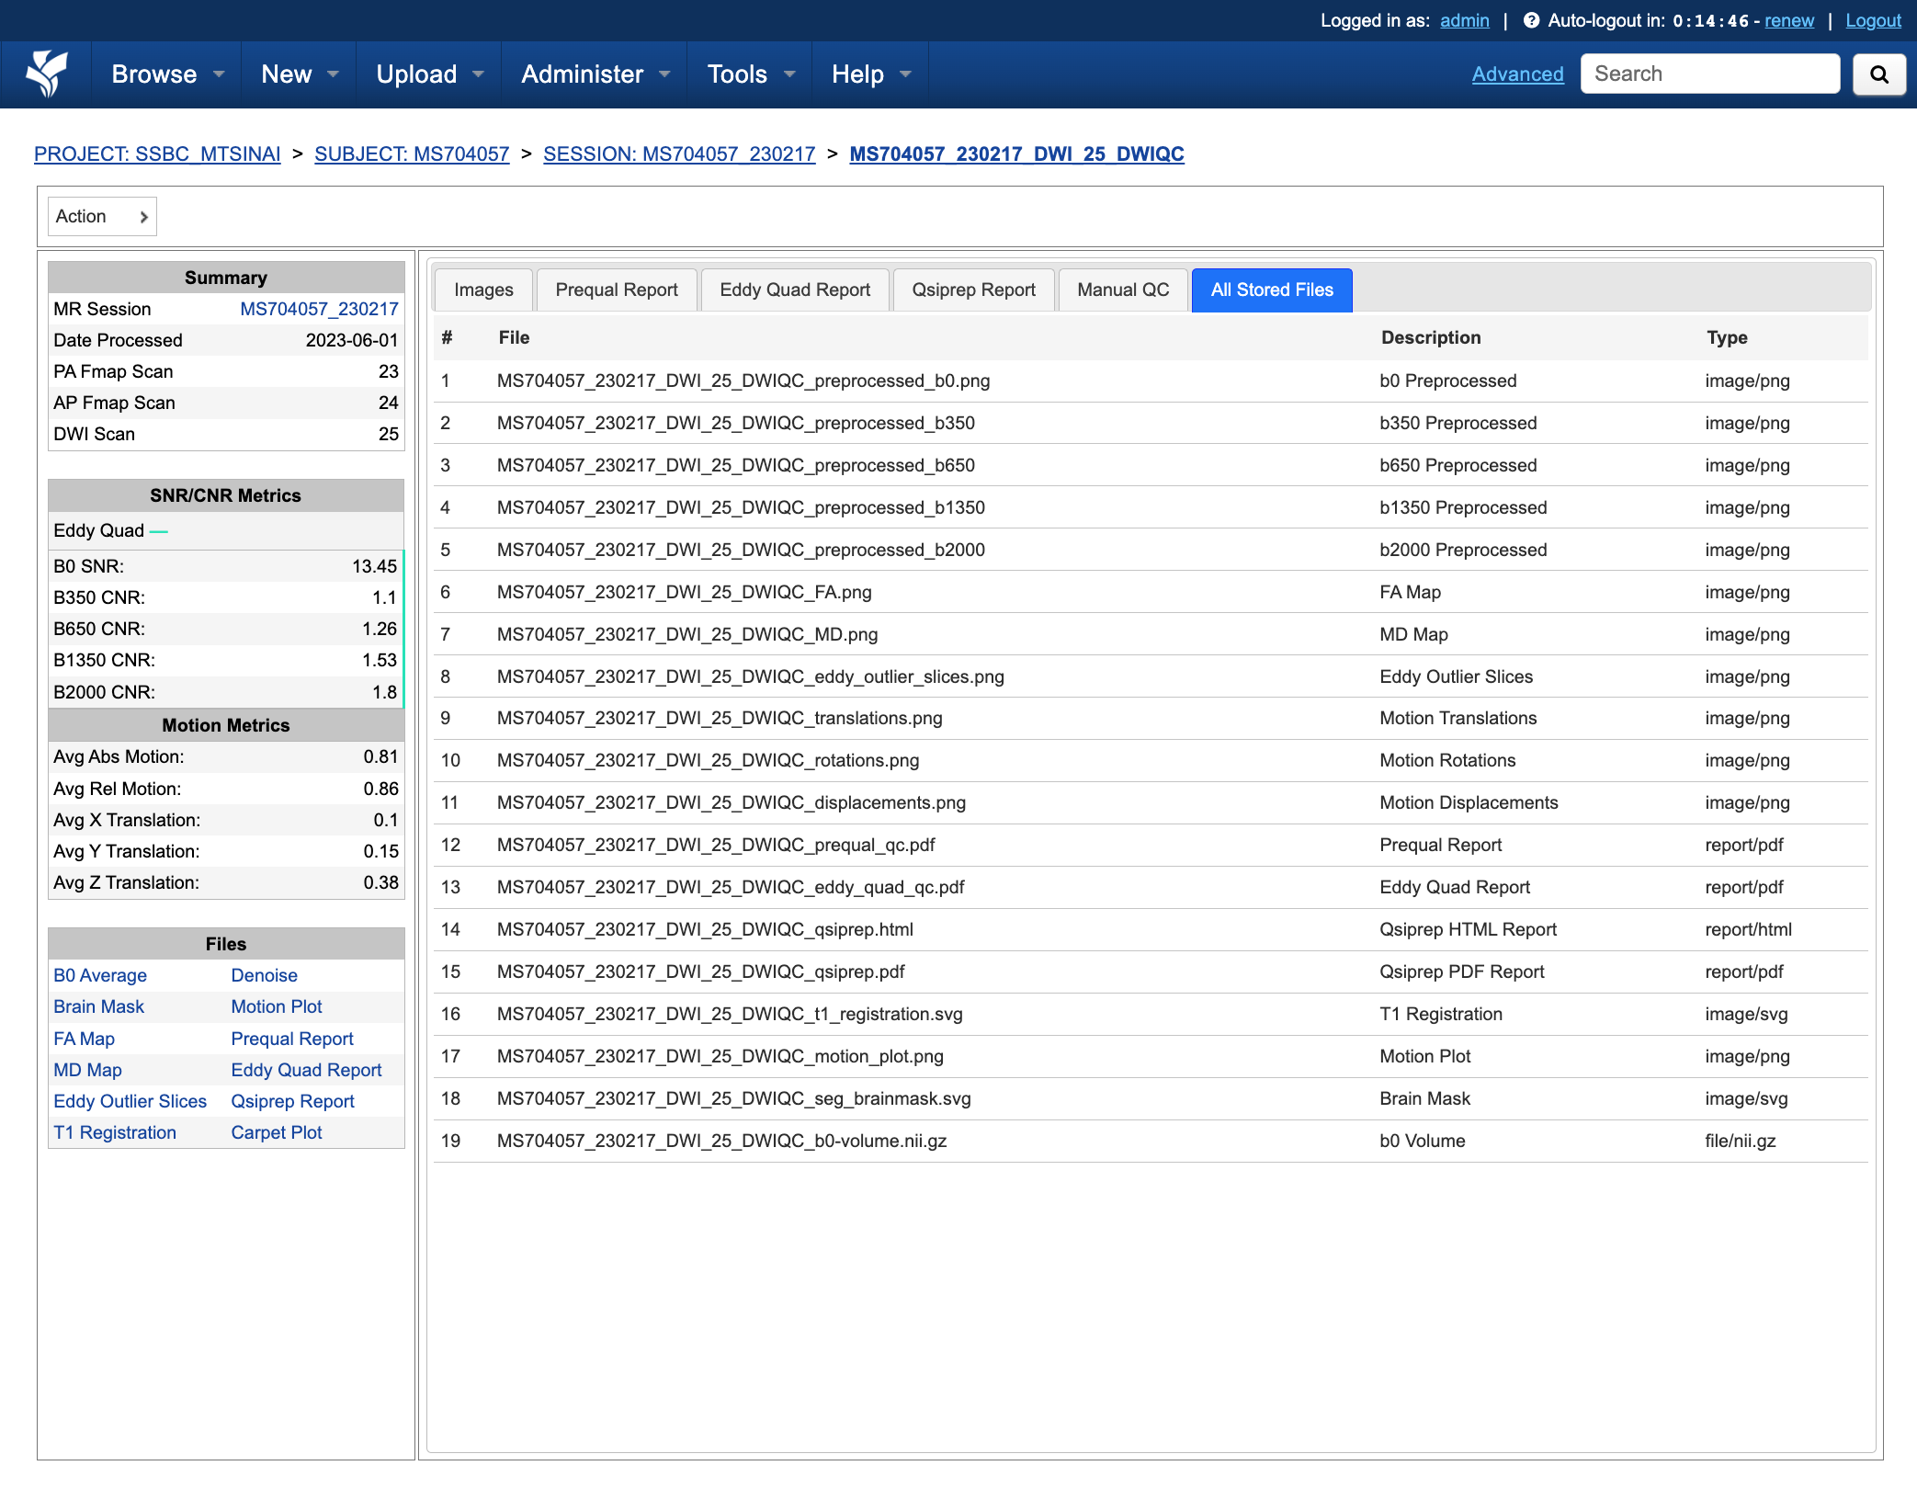The height and width of the screenshot is (1511, 1917).
Task: Open the Advanced search link
Action: (x=1517, y=74)
